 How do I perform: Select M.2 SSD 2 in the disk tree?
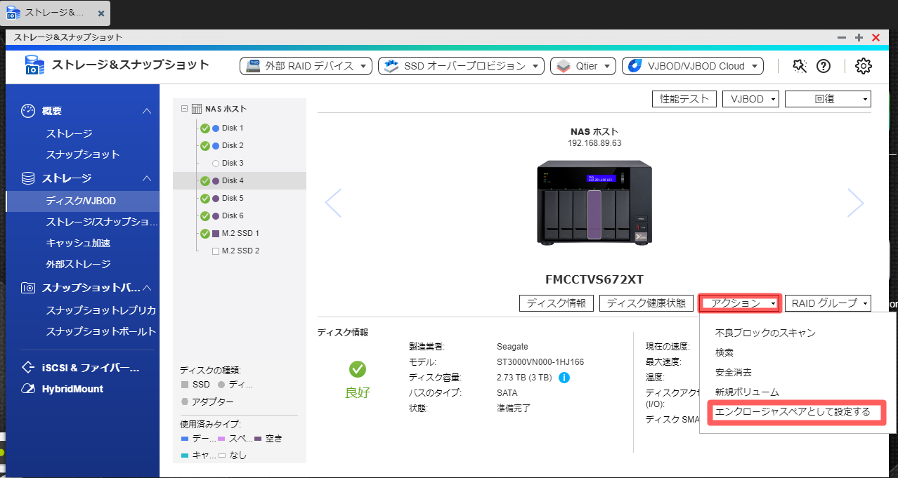[x=240, y=251]
